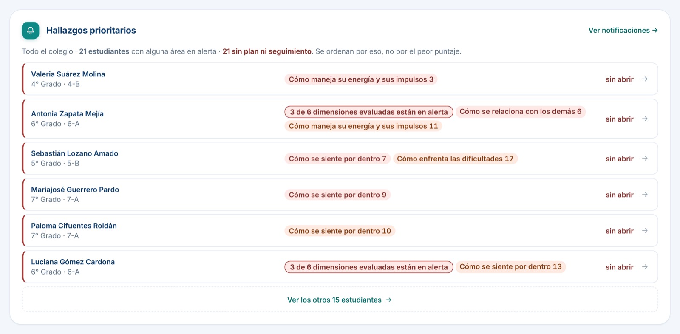The height and width of the screenshot is (334, 680).
Task: Click 'Cómo se relaciona con los demás 6' tag
Action: pyautogui.click(x=521, y=112)
